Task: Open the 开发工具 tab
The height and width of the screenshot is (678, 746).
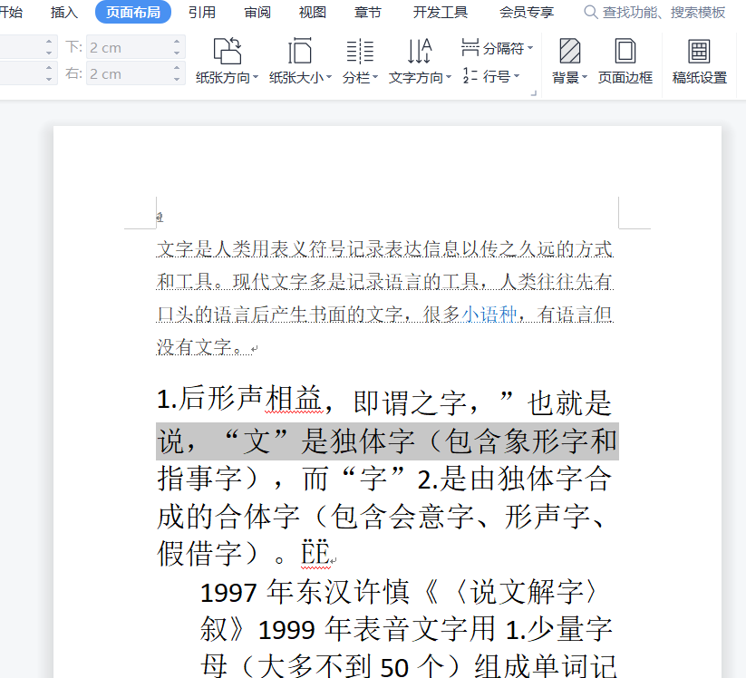Action: pos(441,13)
